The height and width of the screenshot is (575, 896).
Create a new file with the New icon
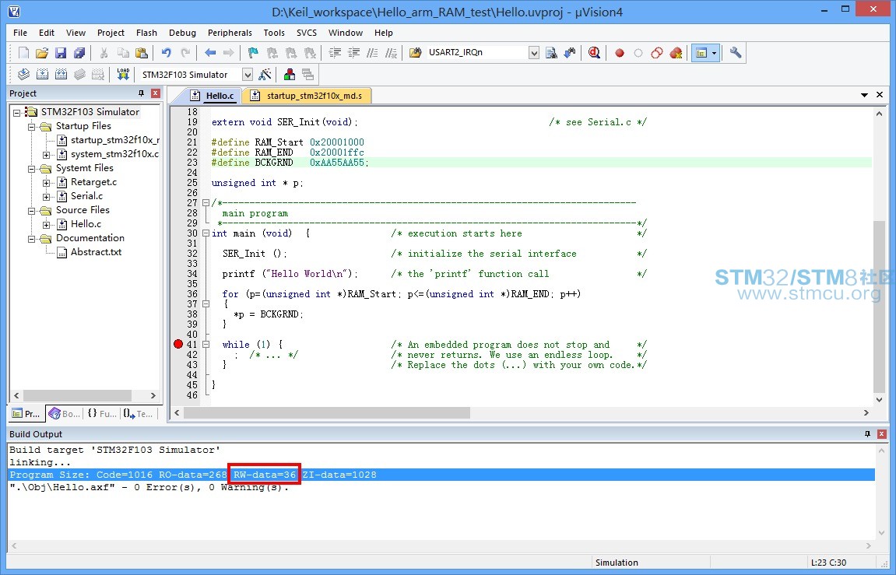tap(23, 53)
